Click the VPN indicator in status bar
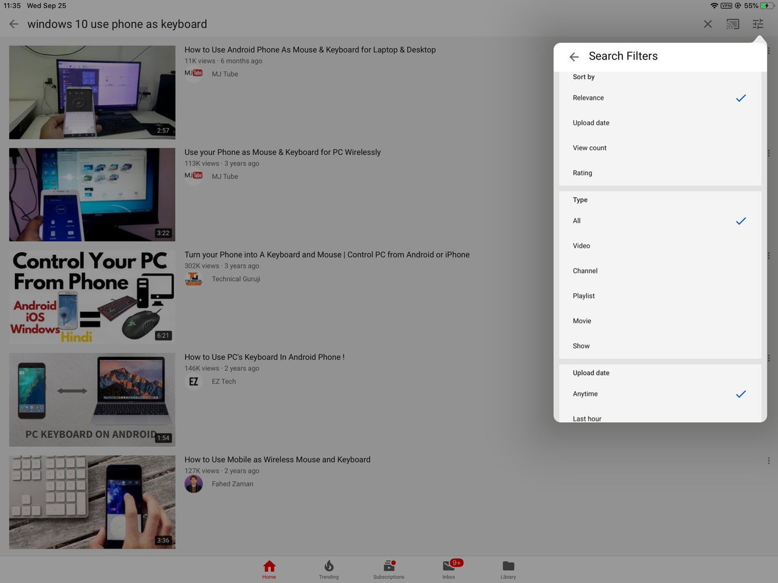Screen dimensions: 778x583 coord(726,5)
